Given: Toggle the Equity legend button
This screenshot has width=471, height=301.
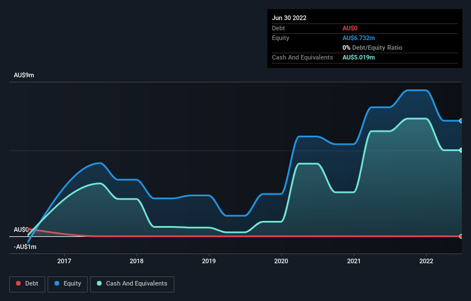Looking at the screenshot, I should (x=68, y=284).
